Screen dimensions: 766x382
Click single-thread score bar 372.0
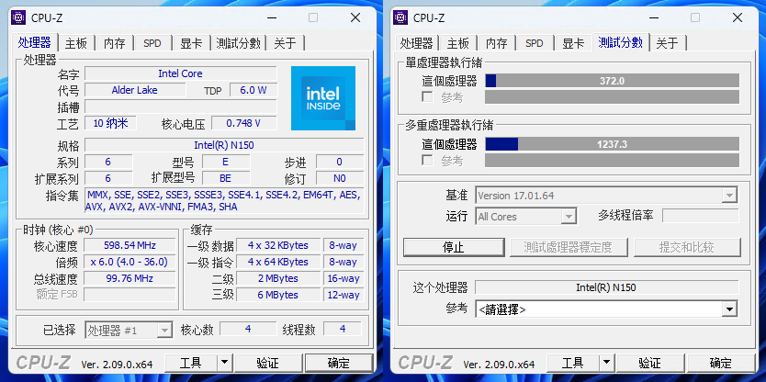tap(612, 81)
